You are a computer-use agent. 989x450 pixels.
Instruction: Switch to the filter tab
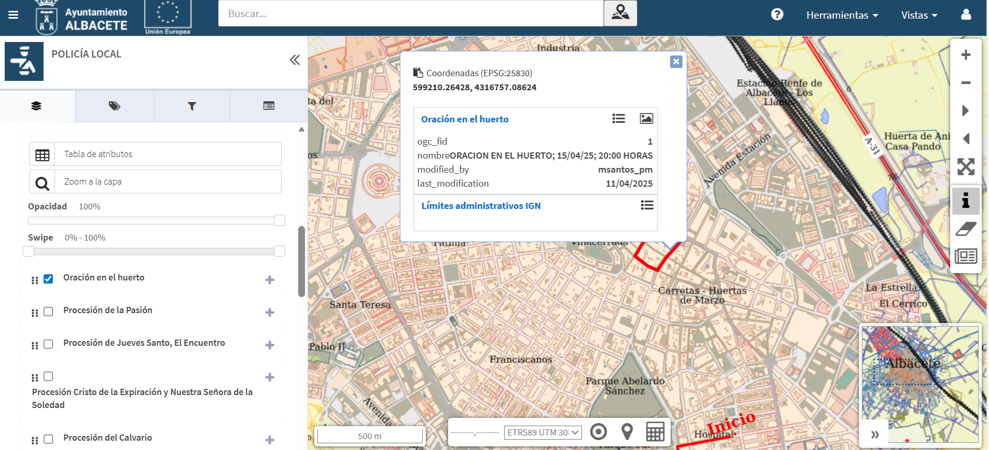coord(192,106)
